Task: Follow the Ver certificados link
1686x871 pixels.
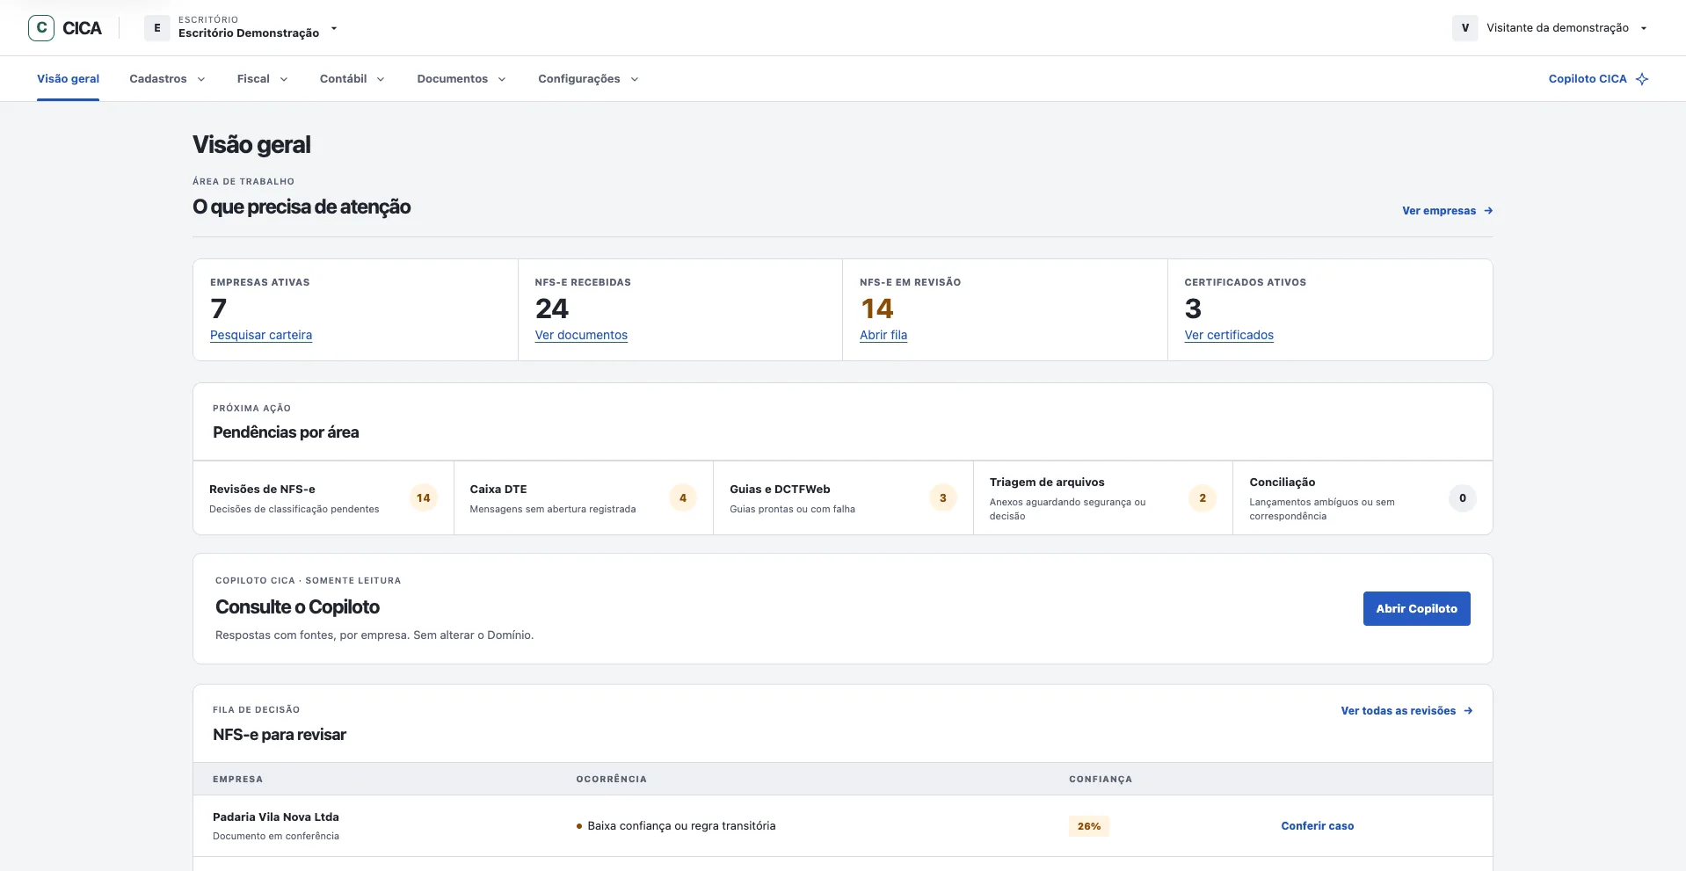Action: tap(1229, 335)
